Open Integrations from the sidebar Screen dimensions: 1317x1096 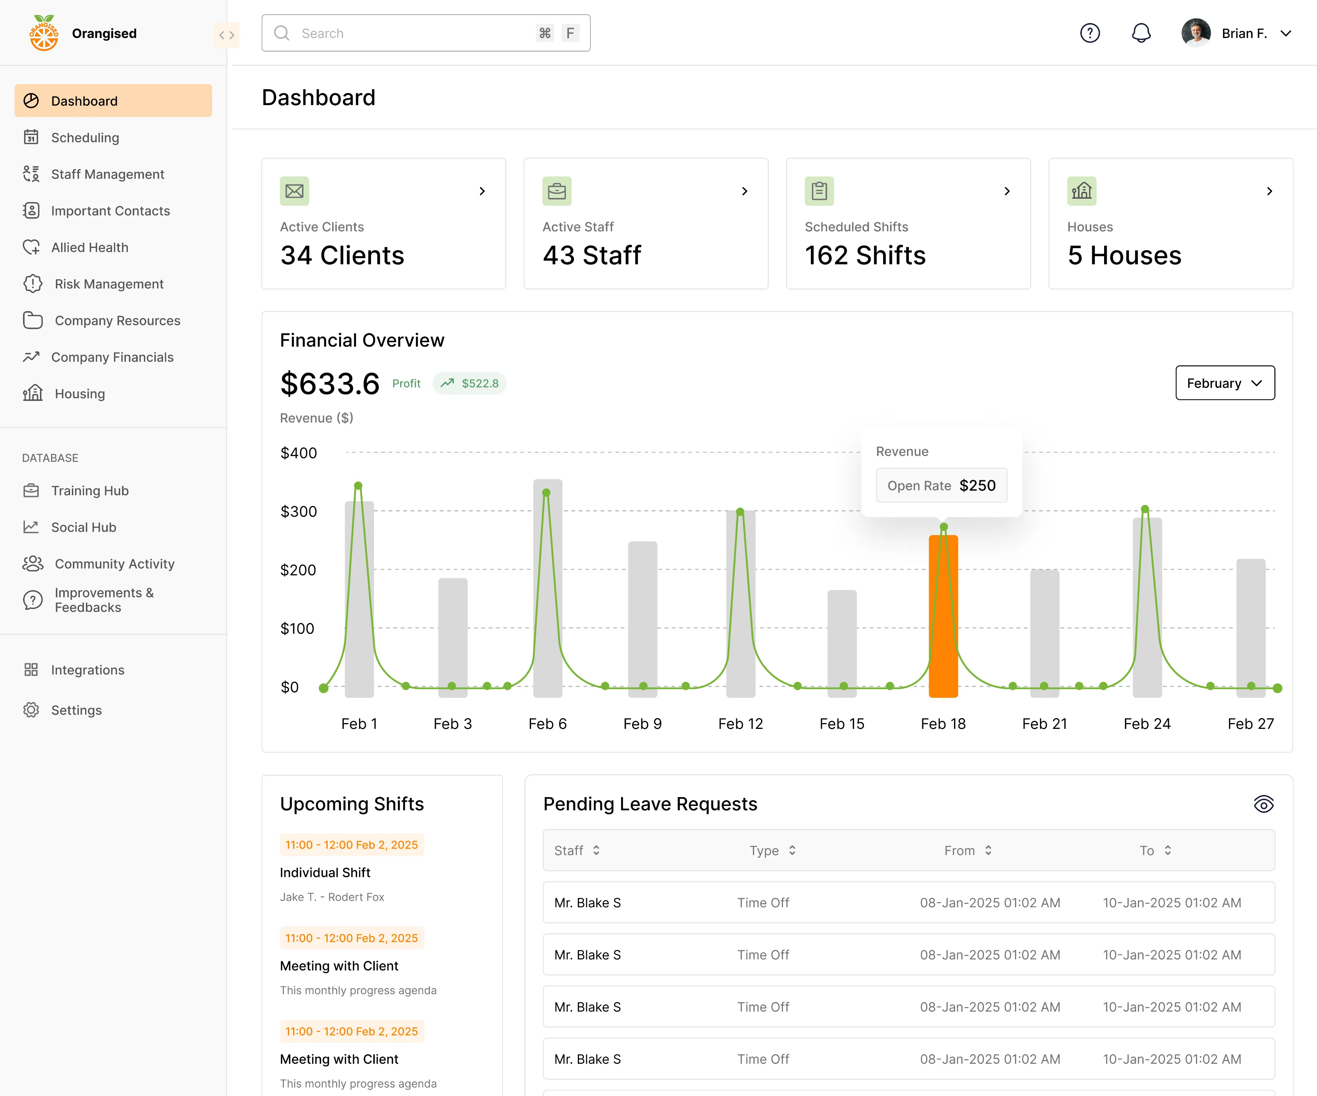pyautogui.click(x=88, y=670)
